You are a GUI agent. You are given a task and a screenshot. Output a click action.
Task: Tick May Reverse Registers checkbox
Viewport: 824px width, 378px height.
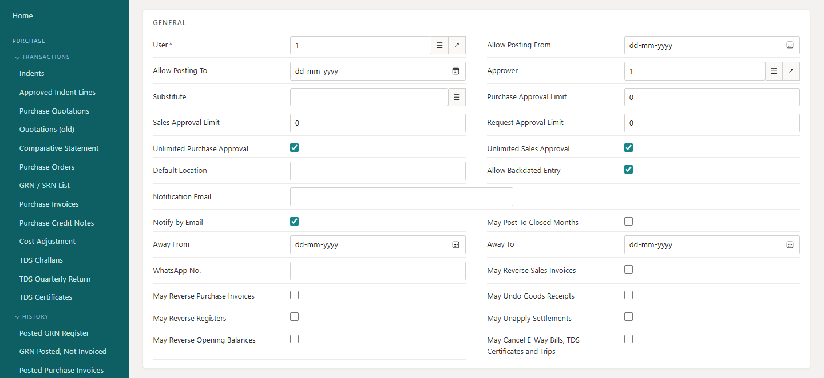click(x=294, y=317)
